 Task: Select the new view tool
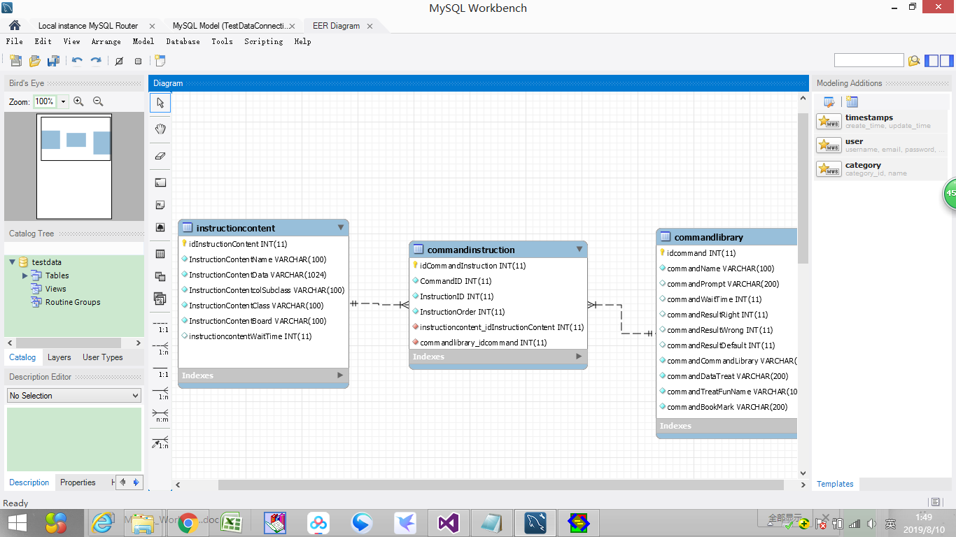[x=160, y=276]
